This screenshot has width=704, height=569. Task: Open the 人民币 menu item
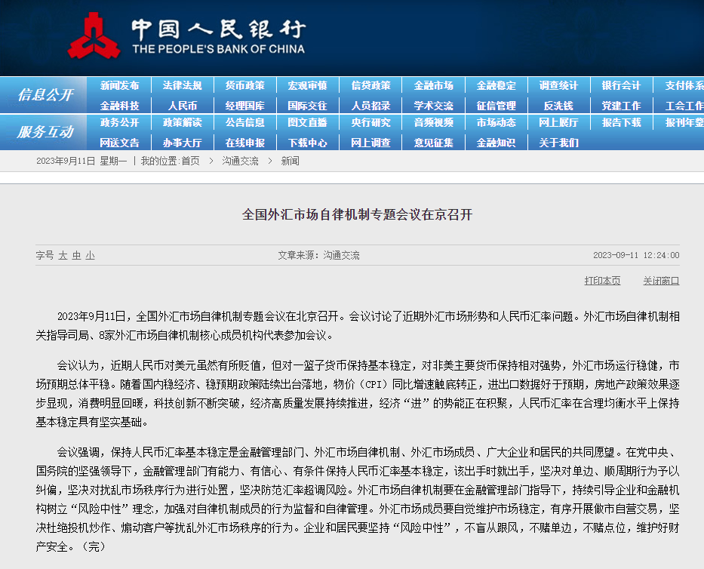tap(182, 106)
